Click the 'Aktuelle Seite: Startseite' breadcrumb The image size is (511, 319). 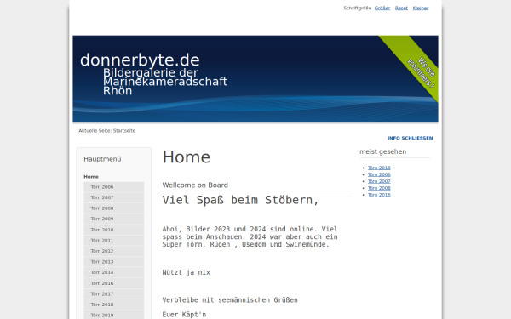pyautogui.click(x=107, y=131)
